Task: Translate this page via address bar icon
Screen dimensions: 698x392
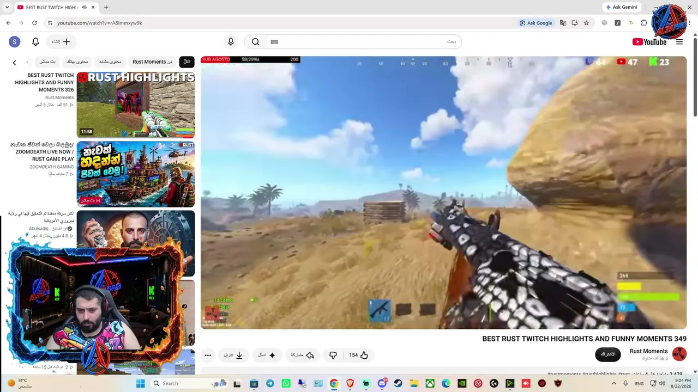Action: point(563,23)
